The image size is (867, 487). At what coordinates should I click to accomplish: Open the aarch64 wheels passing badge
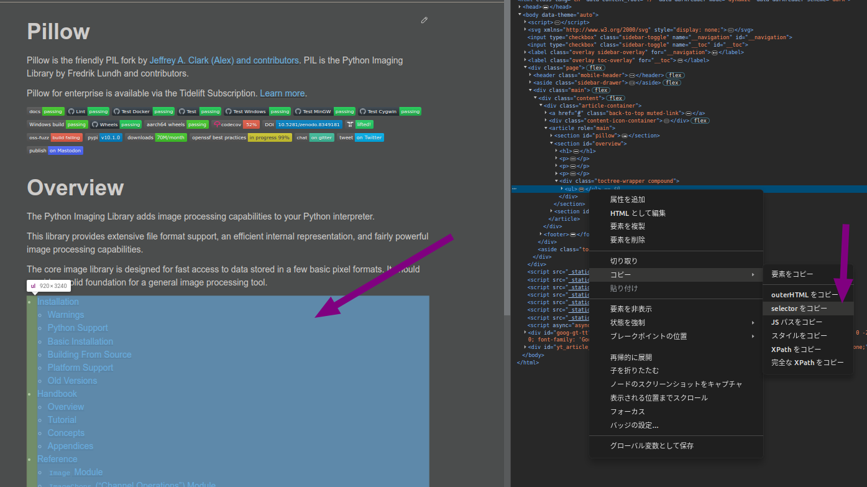(177, 124)
